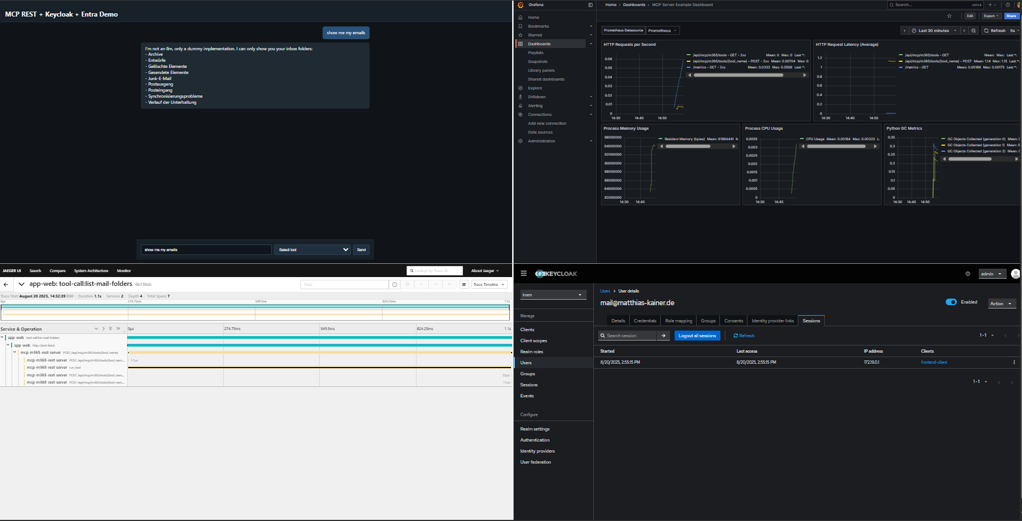Shift Grafana time range forward
The height and width of the screenshot is (521, 1022).
pos(964,31)
